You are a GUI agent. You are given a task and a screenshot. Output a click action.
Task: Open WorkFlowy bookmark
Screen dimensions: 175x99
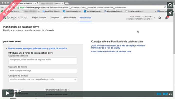(x=93, y=11)
